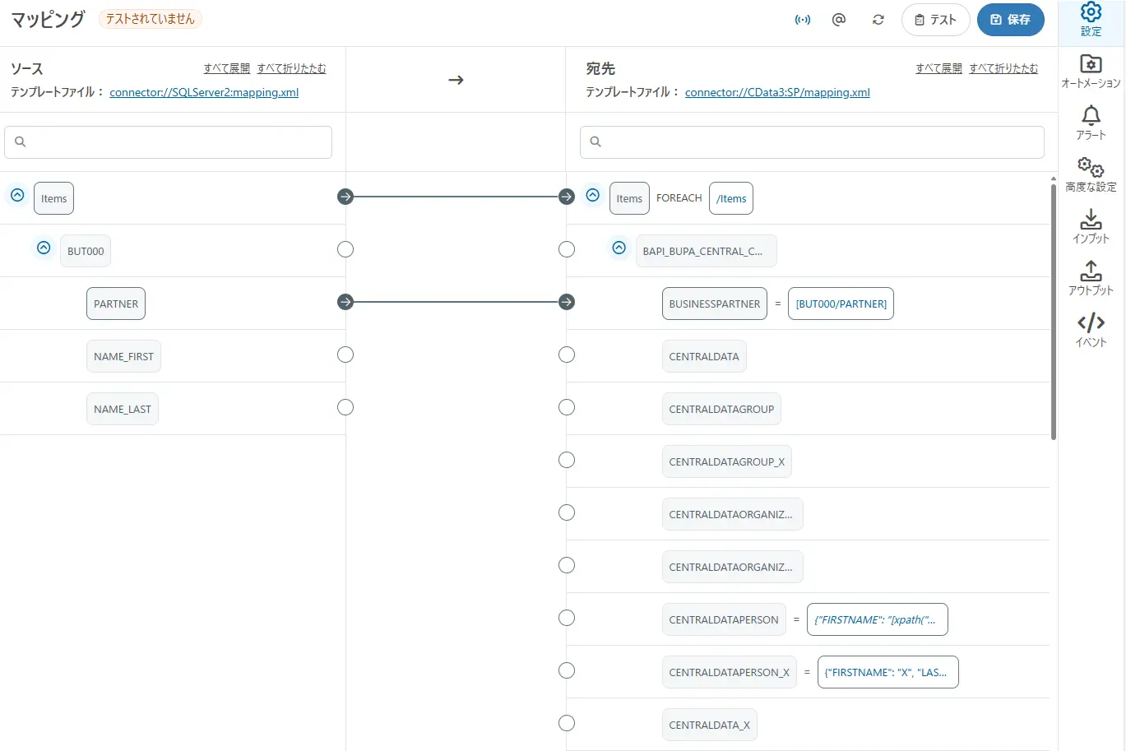Click the @ variables icon in toolbar

tap(839, 19)
